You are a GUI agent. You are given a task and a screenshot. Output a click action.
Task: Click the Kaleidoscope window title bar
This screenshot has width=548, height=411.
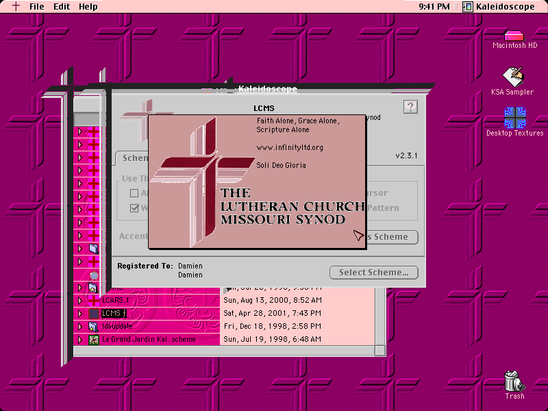pos(268,89)
